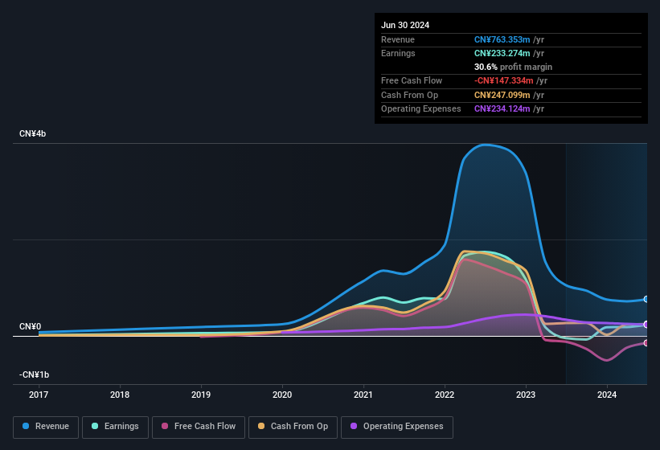Screen dimensions: 660x450
Task: Click the CN¥0 y-axis label
Action: [x=31, y=326]
